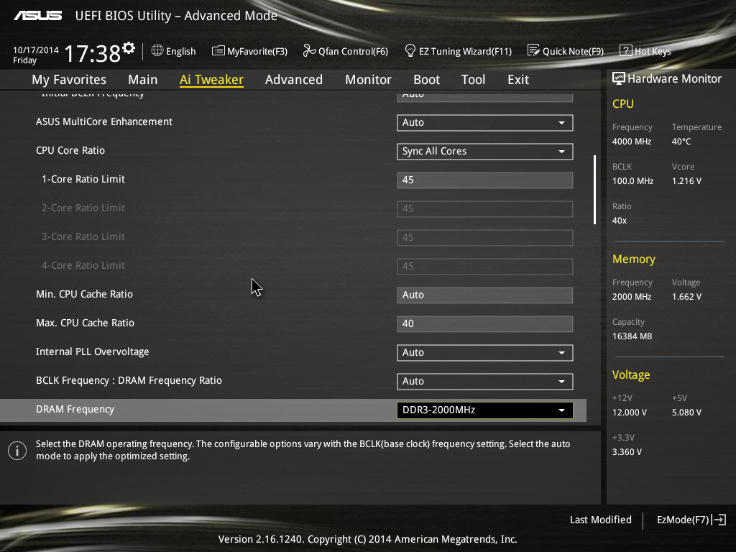736x552 pixels.
Task: Click the ASUS logo
Action: [x=37, y=16]
